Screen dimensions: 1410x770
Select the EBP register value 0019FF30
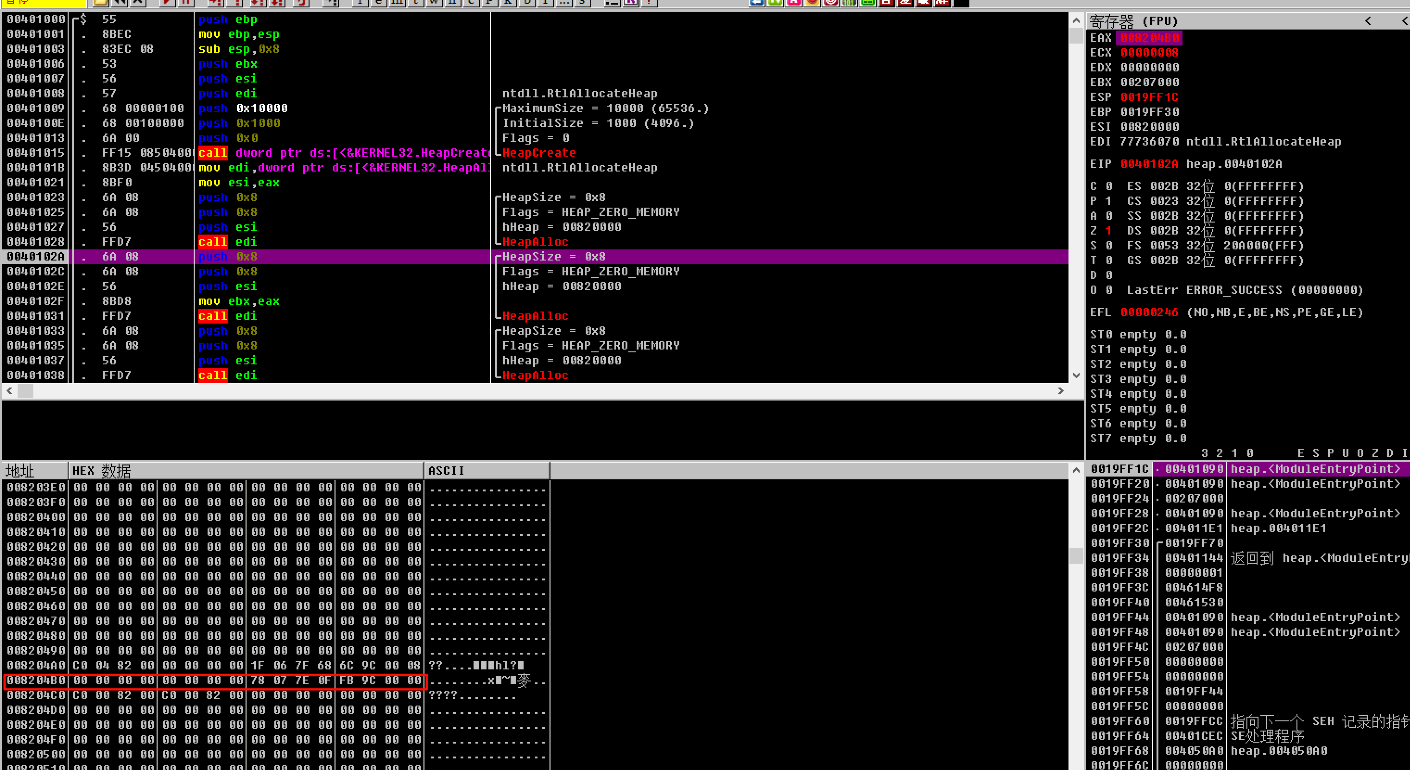tap(1150, 112)
